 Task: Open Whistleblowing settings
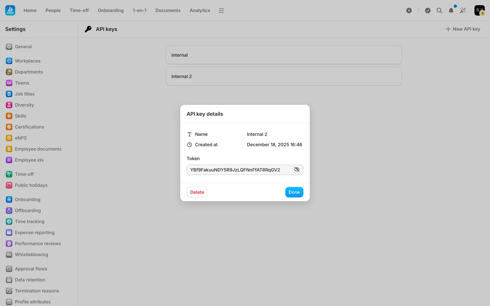(31, 254)
